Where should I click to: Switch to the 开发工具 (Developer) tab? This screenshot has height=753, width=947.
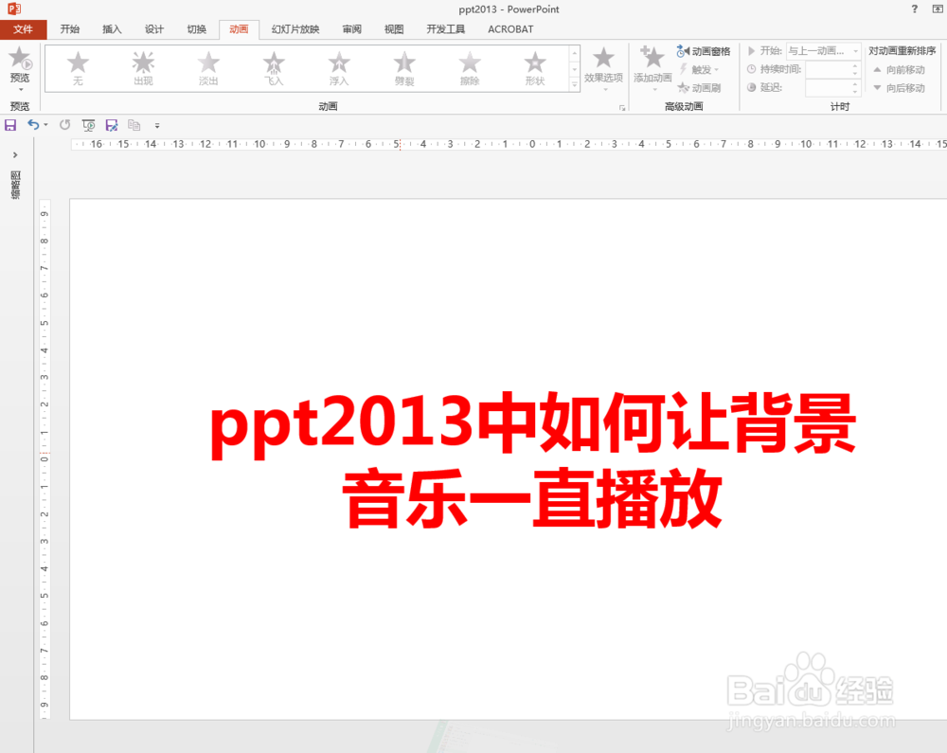tap(446, 29)
